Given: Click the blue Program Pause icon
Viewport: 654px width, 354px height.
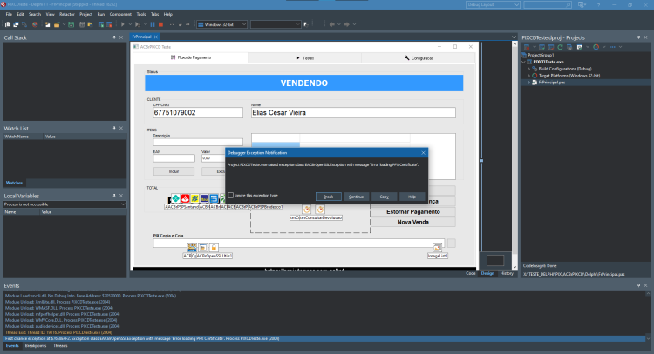Looking at the screenshot, I should (153, 24).
